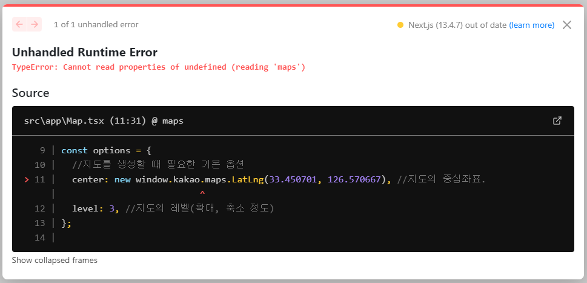Click the "1 of 1 unhandled error" counter

pyautogui.click(x=96, y=25)
